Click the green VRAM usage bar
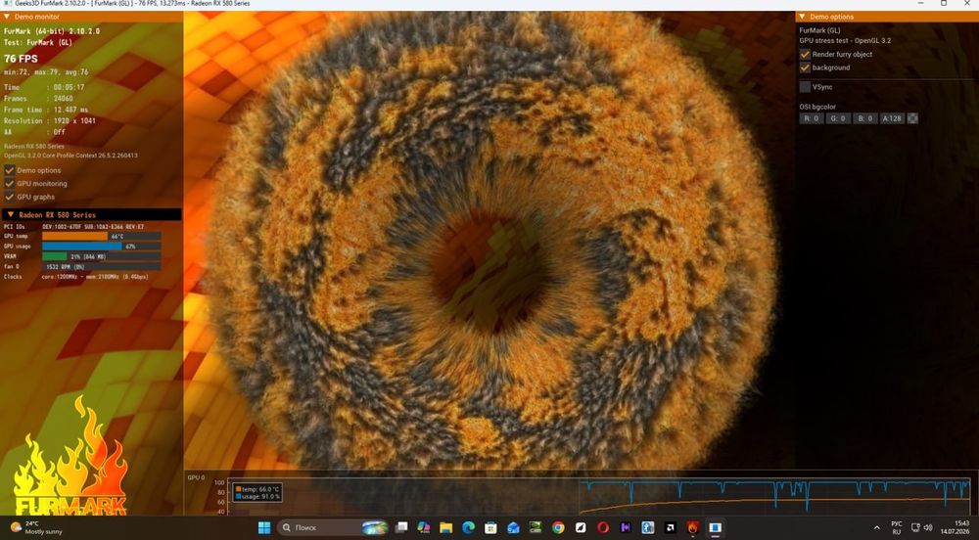 click(54, 256)
